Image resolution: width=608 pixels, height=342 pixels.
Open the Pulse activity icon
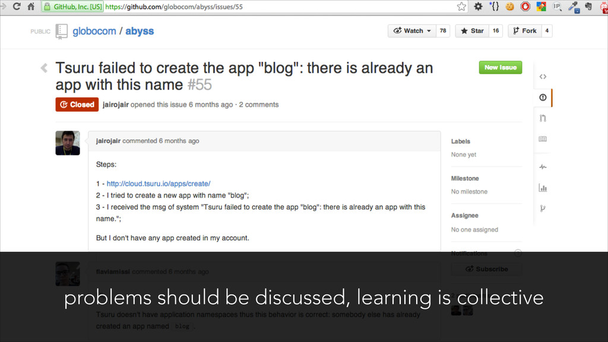[542, 167]
